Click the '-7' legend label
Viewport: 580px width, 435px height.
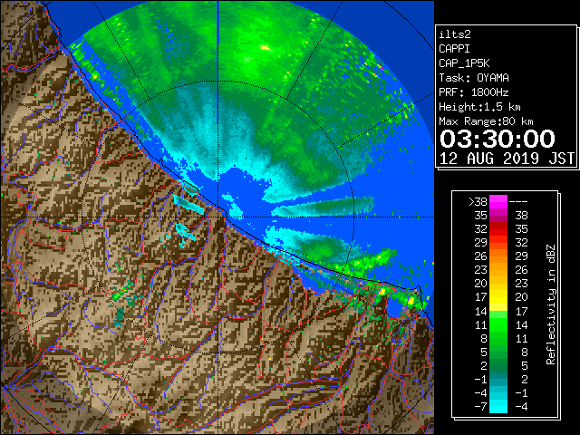[480, 407]
